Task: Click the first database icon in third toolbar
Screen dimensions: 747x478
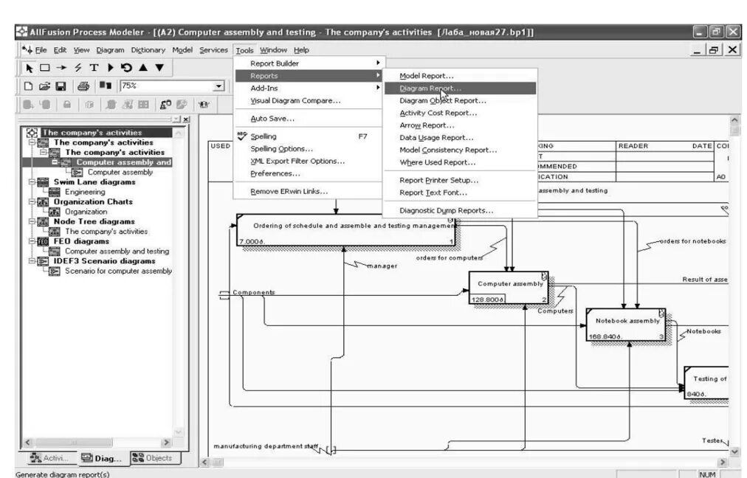Action: click(28, 104)
